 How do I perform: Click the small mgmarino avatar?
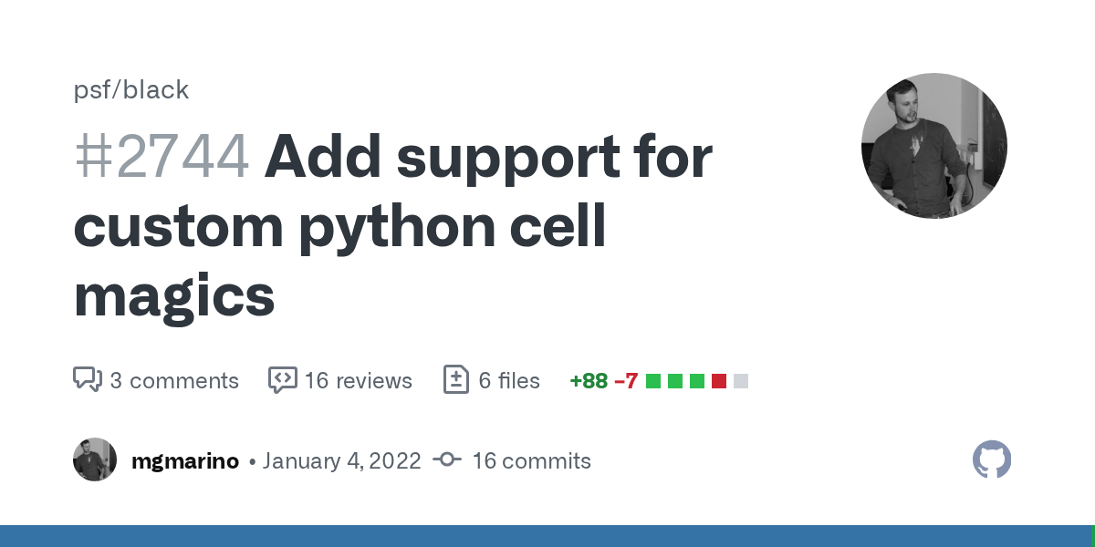point(95,460)
